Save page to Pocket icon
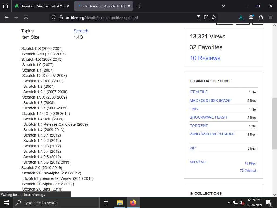The image size is (277, 208). [206, 17]
